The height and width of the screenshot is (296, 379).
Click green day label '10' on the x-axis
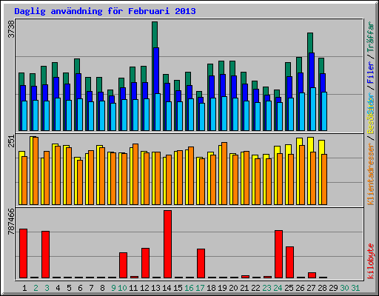coord(122,288)
